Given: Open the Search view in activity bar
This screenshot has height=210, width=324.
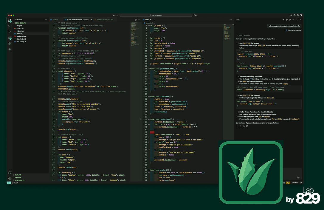Looking at the screenshot, I should tap(10, 26).
